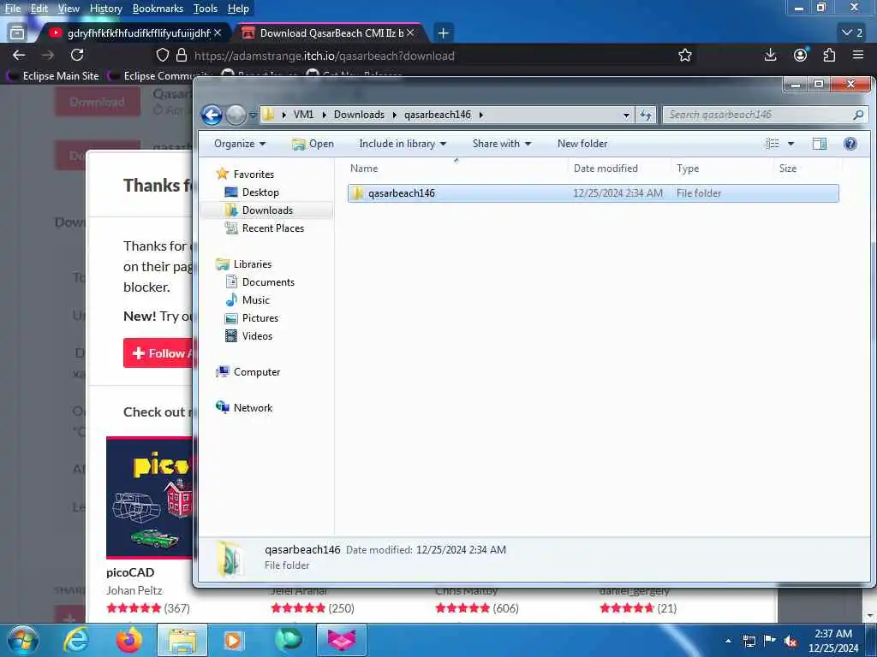
Task: Select the qasarbeach146 folder row
Action: point(593,193)
